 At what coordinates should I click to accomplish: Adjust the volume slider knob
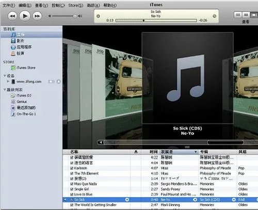[x=75, y=16]
